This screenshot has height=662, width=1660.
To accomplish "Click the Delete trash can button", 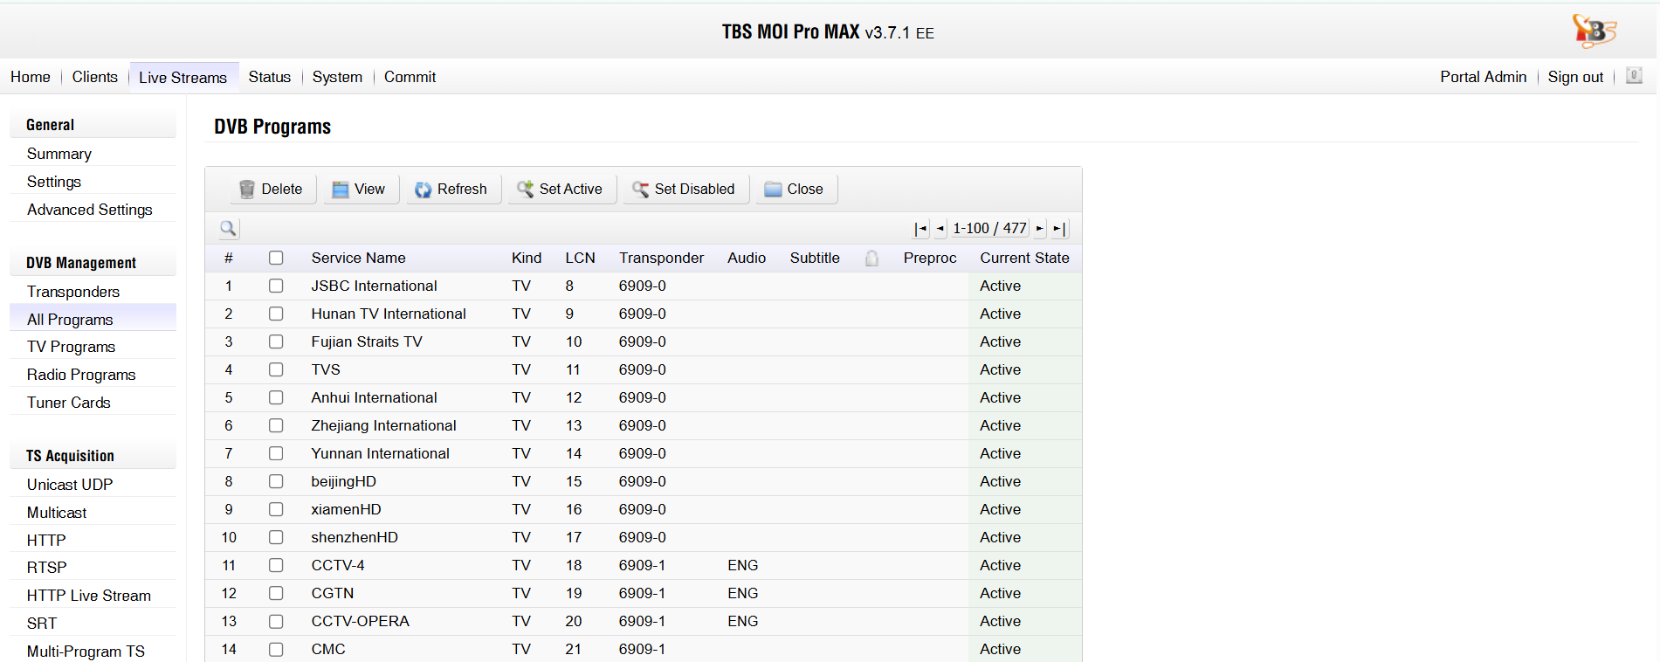I will click(x=271, y=190).
